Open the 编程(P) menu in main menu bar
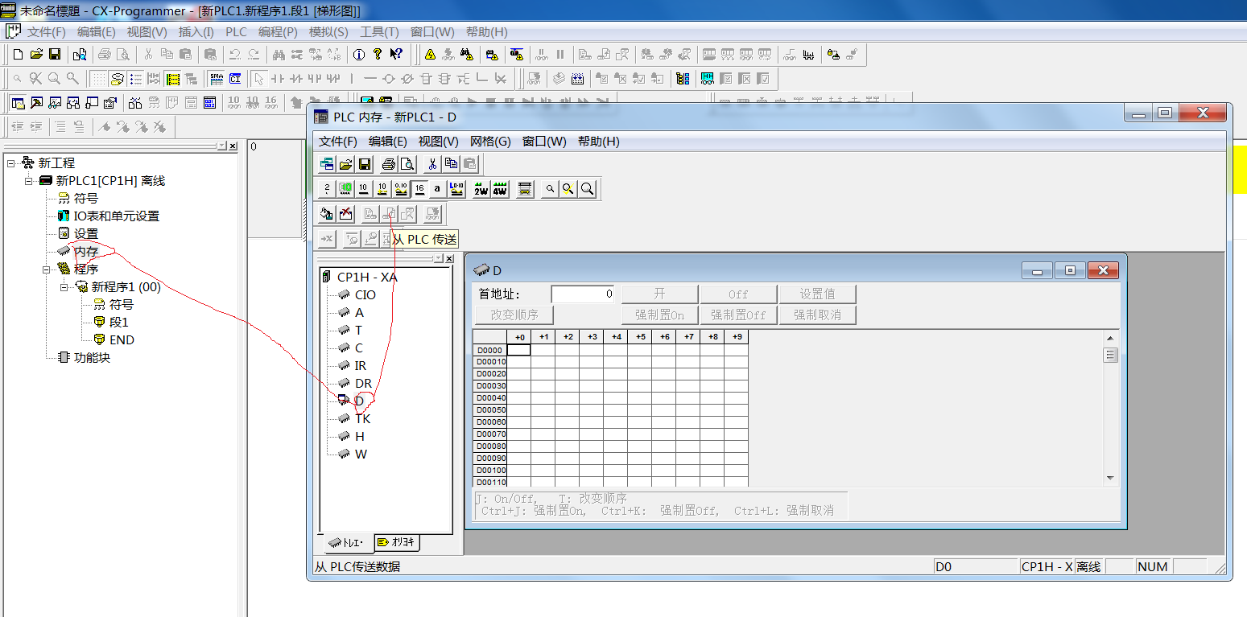 (278, 32)
